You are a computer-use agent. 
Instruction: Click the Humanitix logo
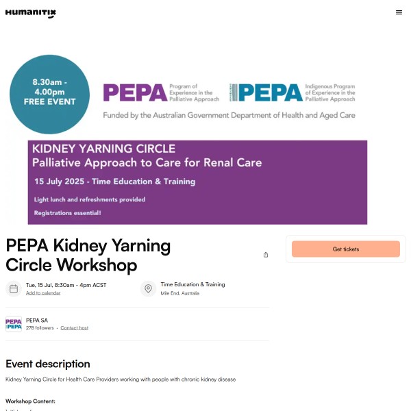pos(31,12)
